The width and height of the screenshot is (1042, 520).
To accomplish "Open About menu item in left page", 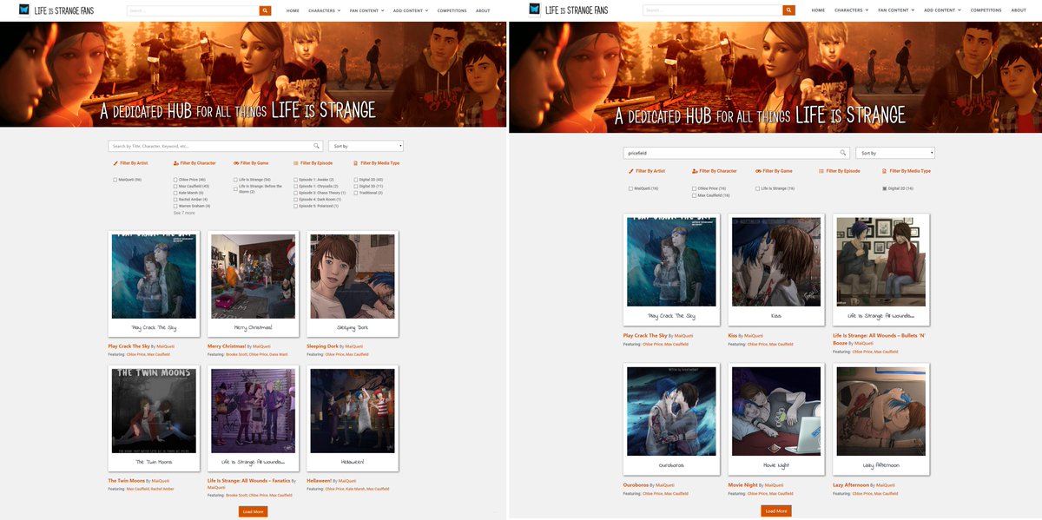I will (x=483, y=10).
